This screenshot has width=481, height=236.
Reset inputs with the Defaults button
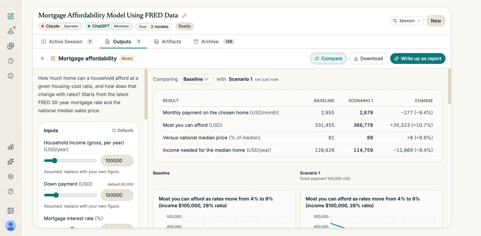tap(123, 131)
